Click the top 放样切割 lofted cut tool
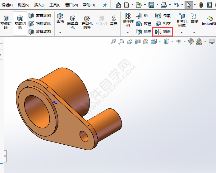216x173 pixels. [40, 16]
